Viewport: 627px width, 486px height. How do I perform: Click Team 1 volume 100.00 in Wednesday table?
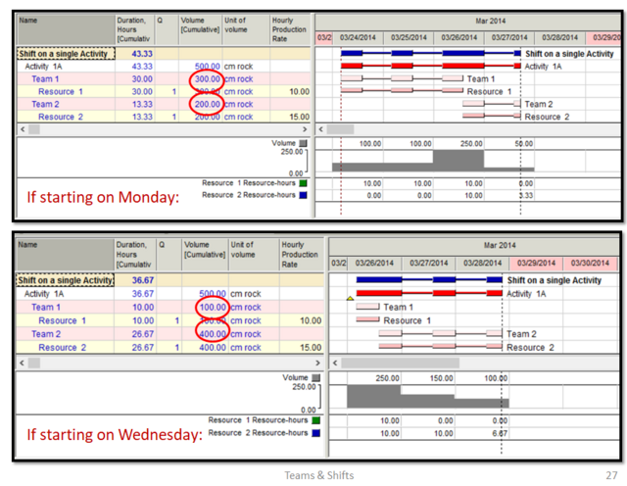[213, 308]
